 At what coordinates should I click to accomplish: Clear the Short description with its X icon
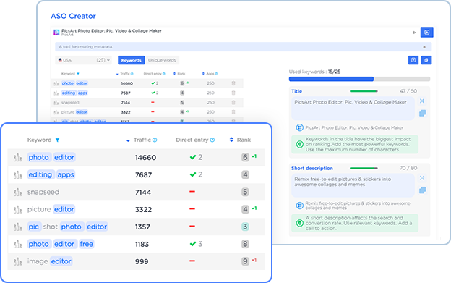pyautogui.click(x=422, y=178)
